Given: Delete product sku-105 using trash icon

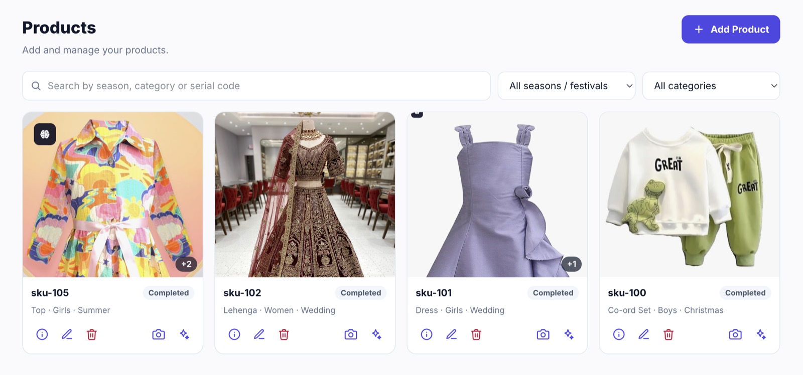Looking at the screenshot, I should 92,334.
